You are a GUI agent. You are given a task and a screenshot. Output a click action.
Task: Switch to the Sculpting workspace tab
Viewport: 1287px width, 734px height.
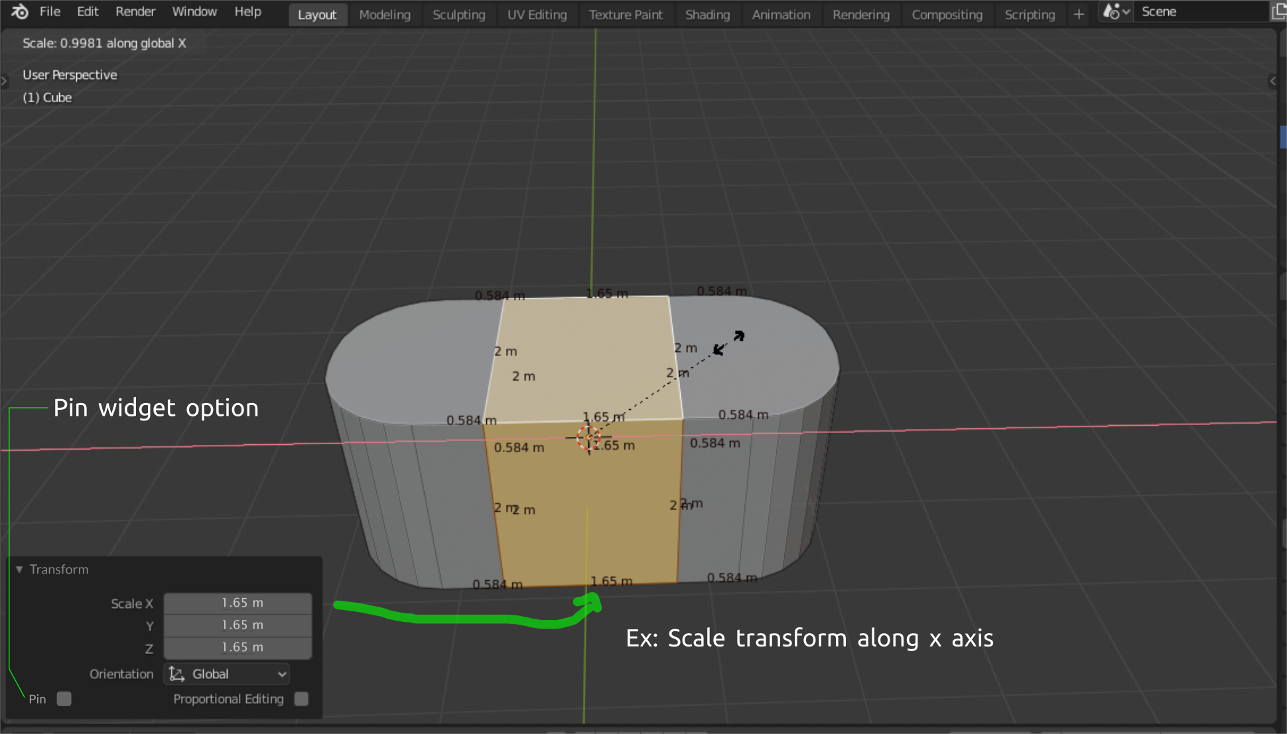tap(459, 15)
